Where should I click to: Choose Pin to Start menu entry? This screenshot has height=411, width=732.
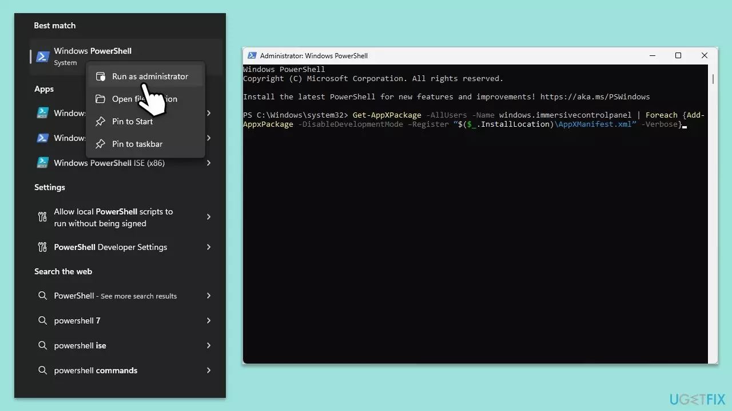coord(132,122)
